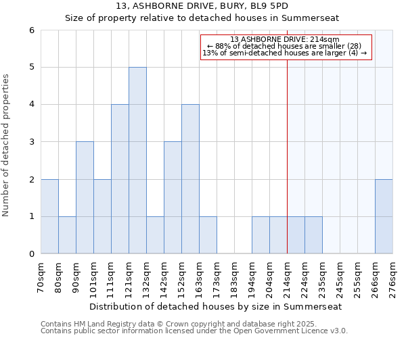Click the 101sqm x-axis tick label
Viewport: 406px width, 338px height.
pyautogui.click(x=93, y=280)
